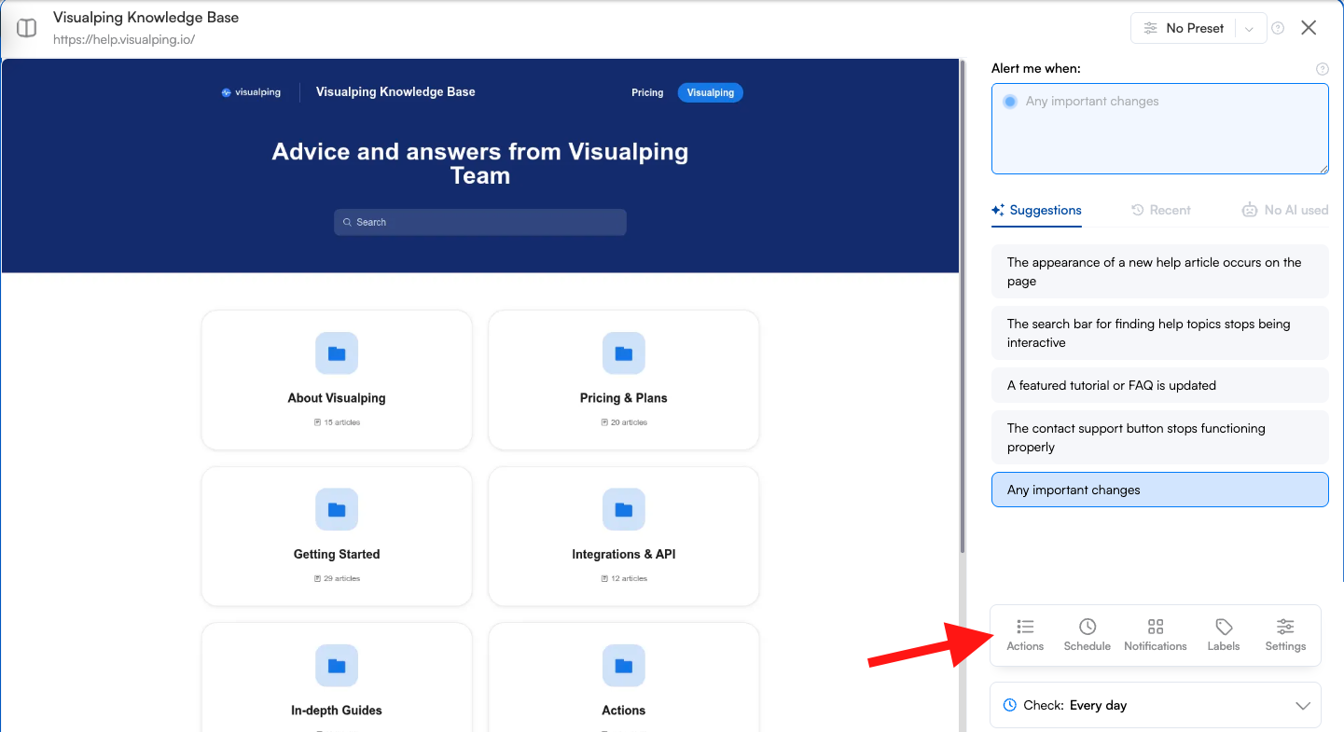
Task: Click the Pricing & Plans card title
Action: point(624,398)
